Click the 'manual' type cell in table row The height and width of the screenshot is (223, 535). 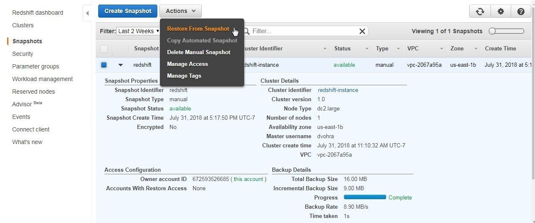pos(384,65)
